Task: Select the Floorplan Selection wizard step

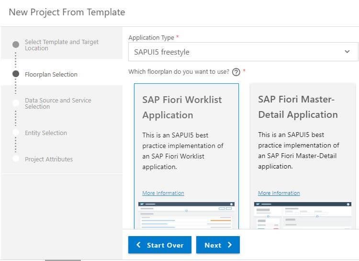Action: (x=51, y=75)
